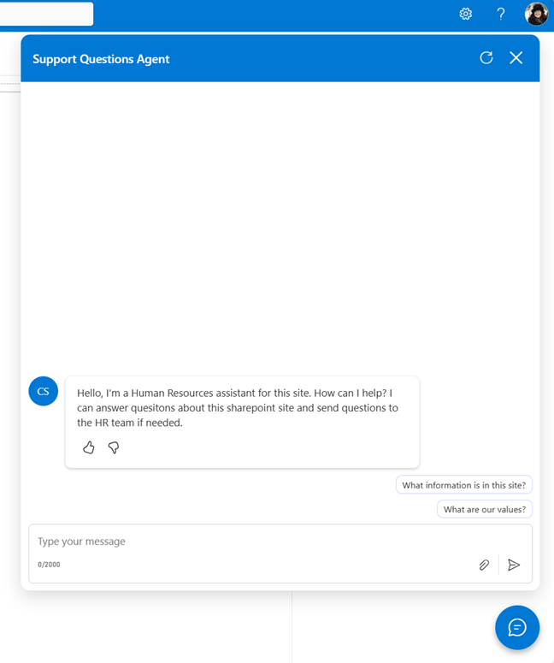
Task: Give the greeting message a thumbs up
Action: pyautogui.click(x=89, y=447)
